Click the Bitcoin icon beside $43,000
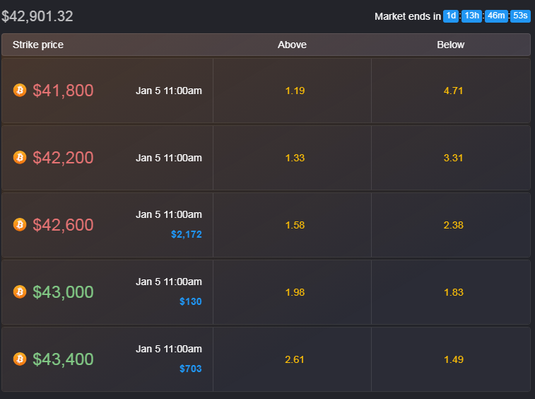The image size is (535, 399). (x=20, y=291)
